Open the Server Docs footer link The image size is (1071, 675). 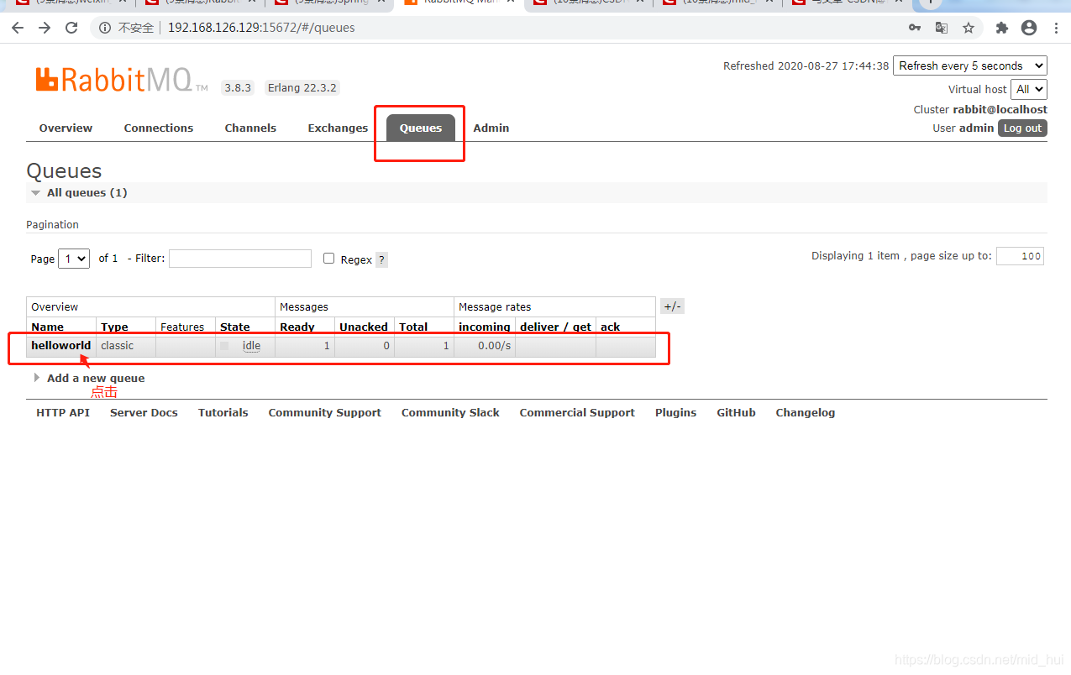tap(144, 412)
